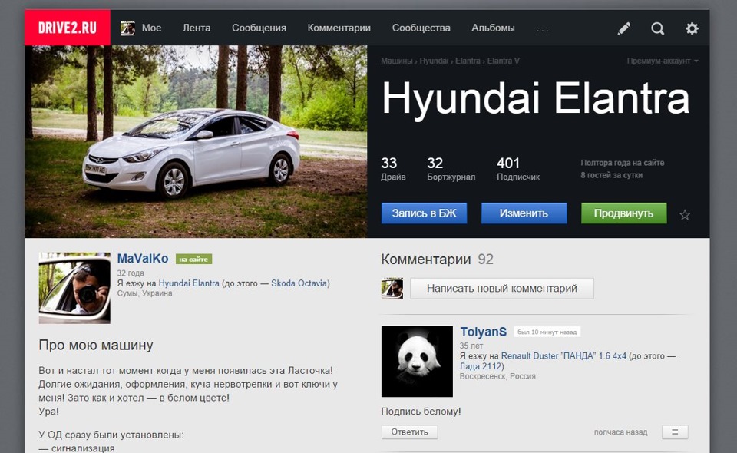Click Написать новый комментарий button
The width and height of the screenshot is (737, 453).
click(501, 288)
